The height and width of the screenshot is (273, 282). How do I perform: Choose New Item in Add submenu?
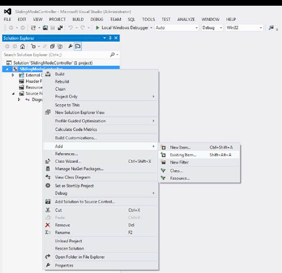tap(180, 147)
